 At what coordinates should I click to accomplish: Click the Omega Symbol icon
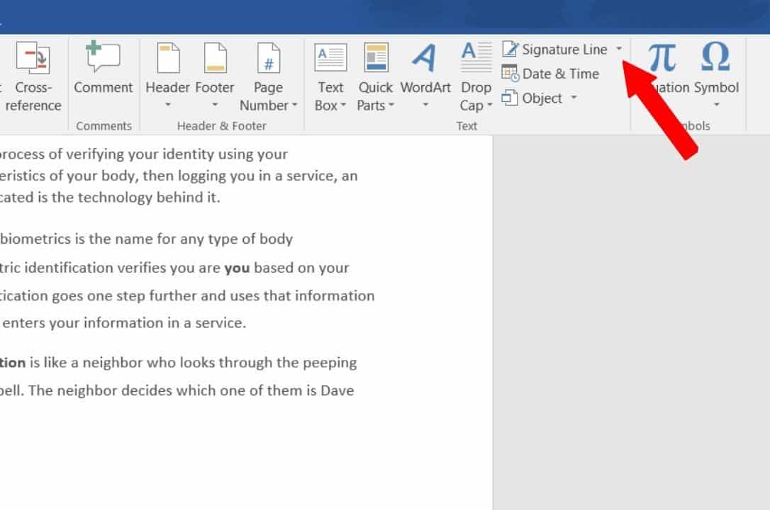715,58
